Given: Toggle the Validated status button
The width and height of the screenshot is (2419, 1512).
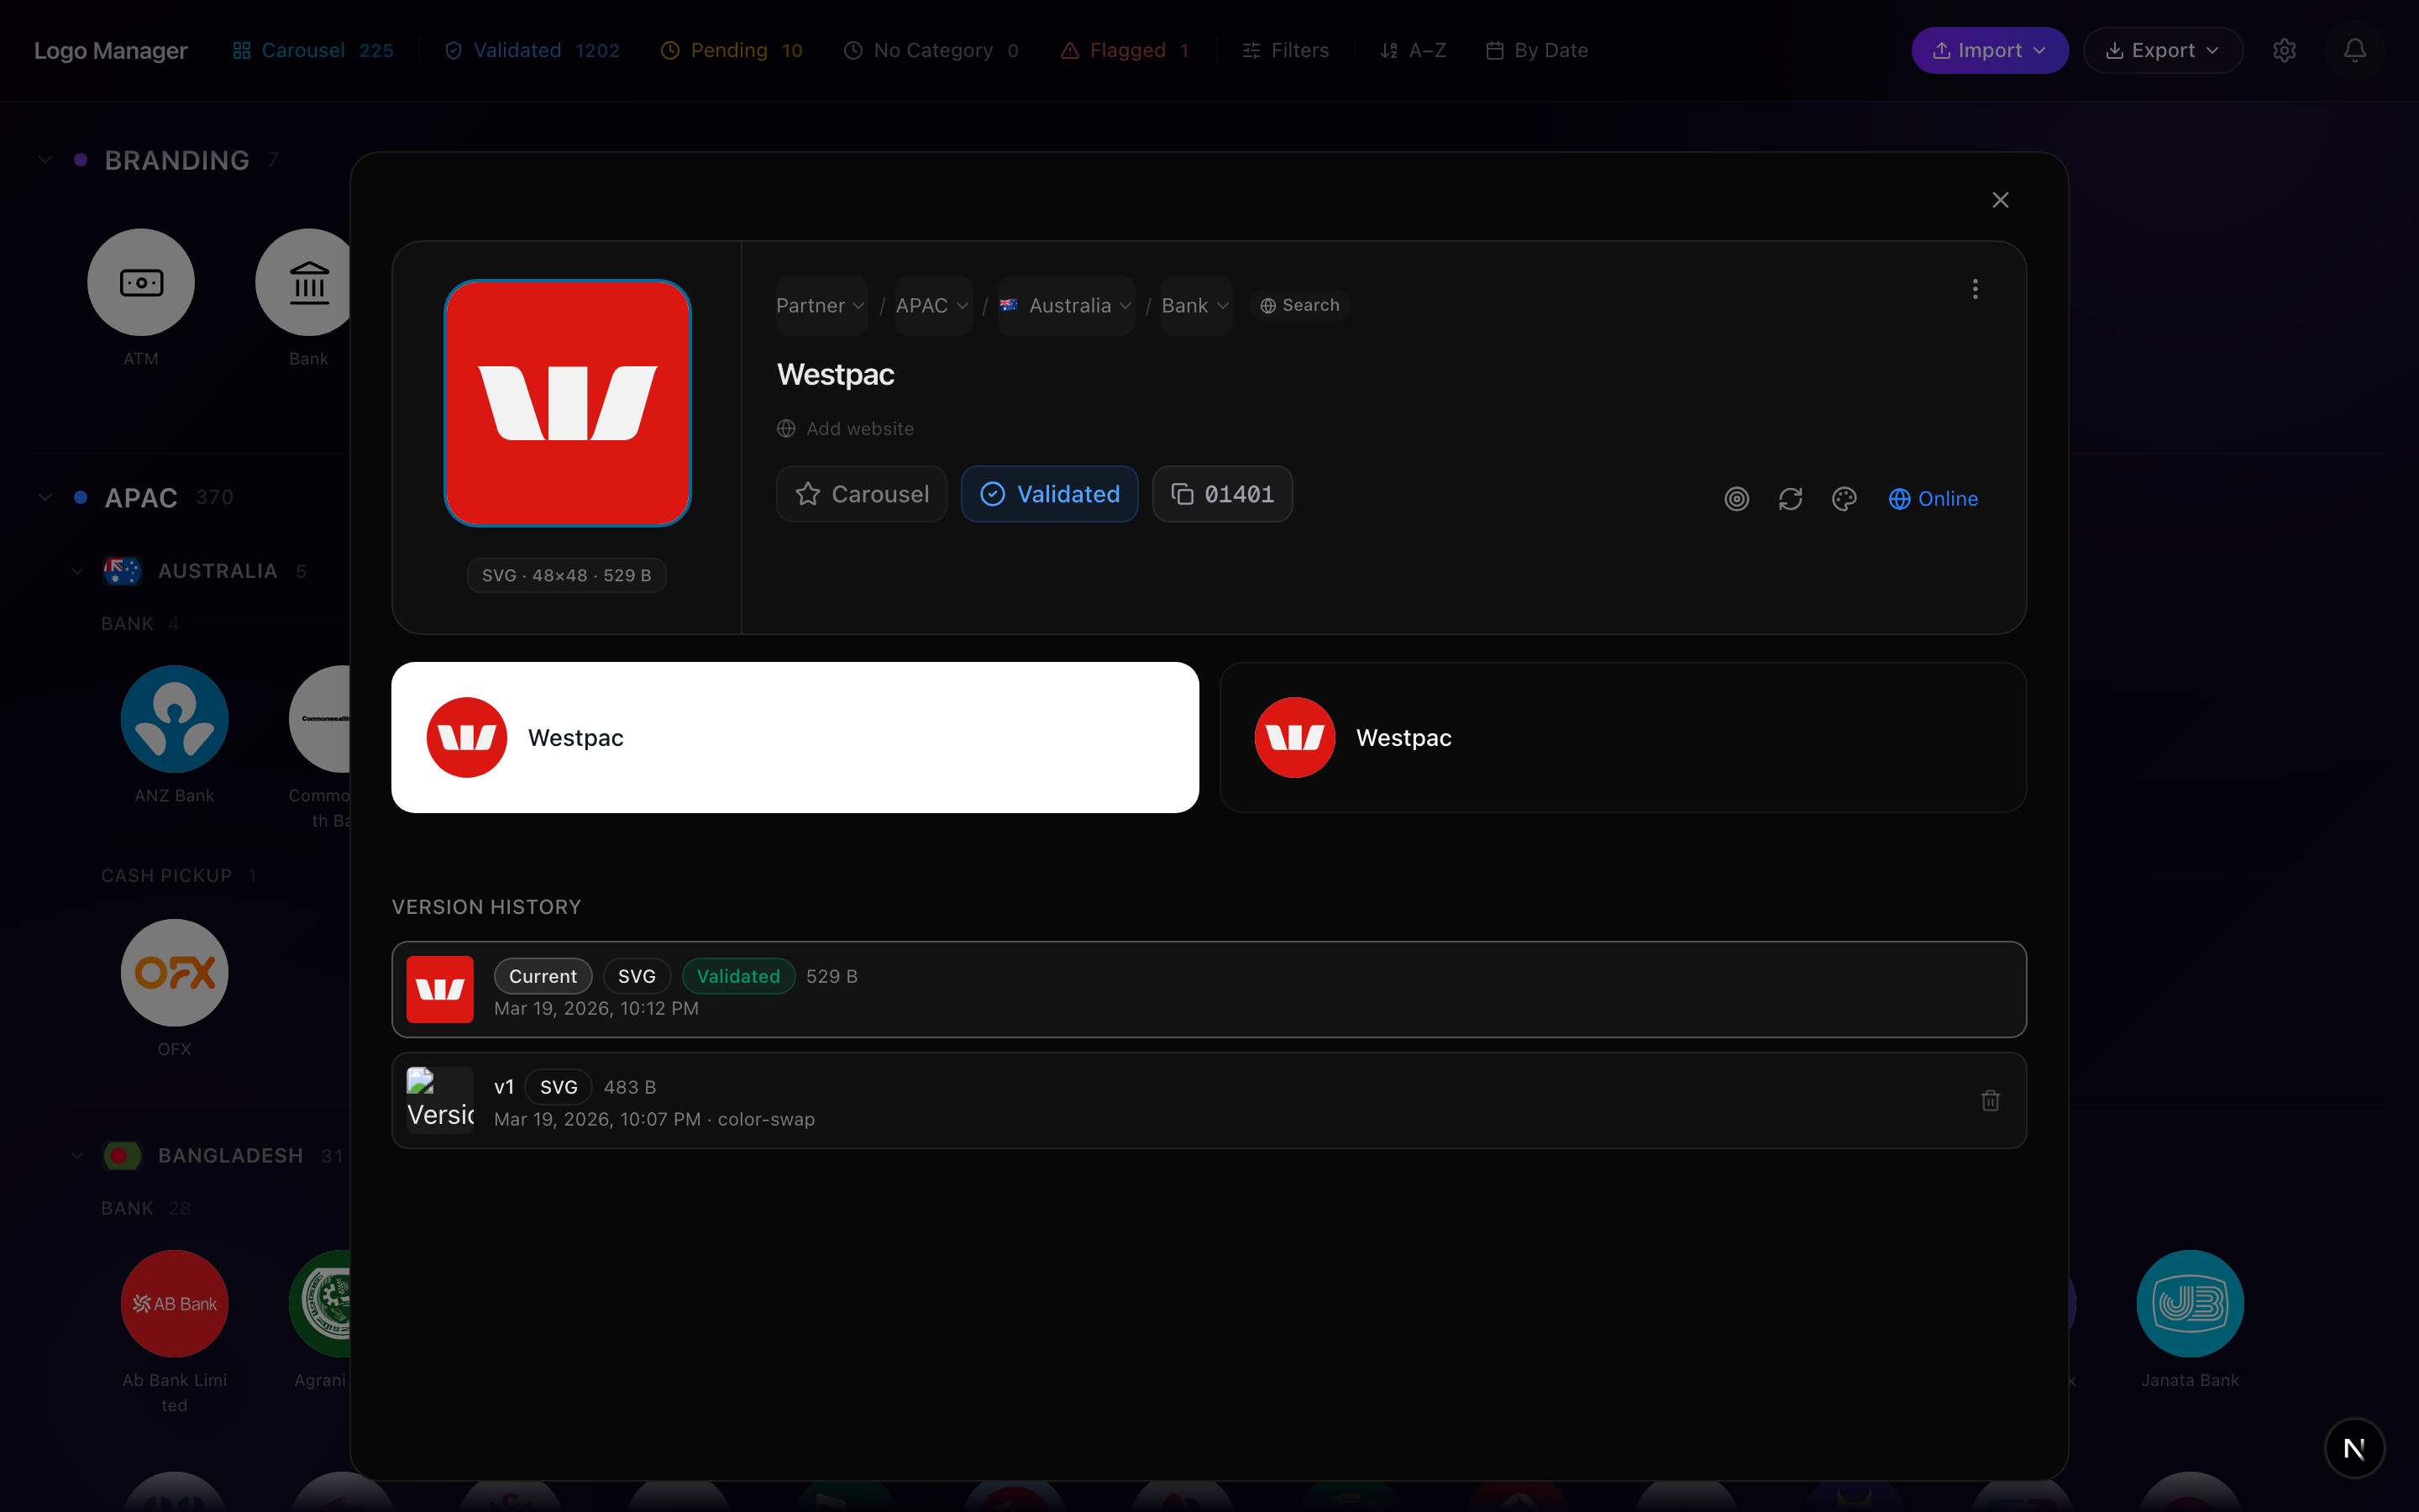Looking at the screenshot, I should click(x=1048, y=494).
